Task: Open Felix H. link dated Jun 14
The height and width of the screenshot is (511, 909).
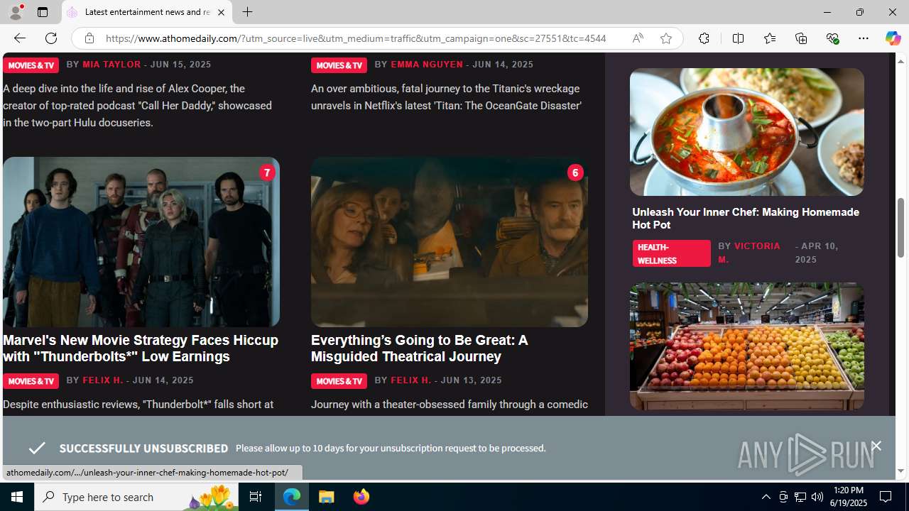Action: (x=103, y=380)
